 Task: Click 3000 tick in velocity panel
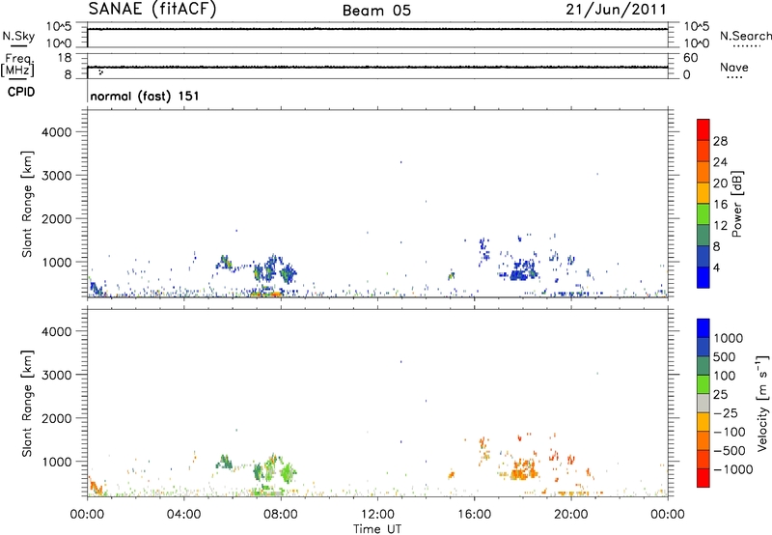point(57,375)
